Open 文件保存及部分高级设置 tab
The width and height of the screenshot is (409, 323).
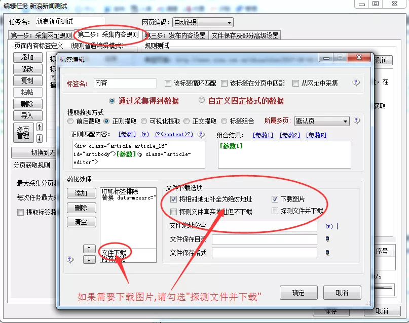245,35
